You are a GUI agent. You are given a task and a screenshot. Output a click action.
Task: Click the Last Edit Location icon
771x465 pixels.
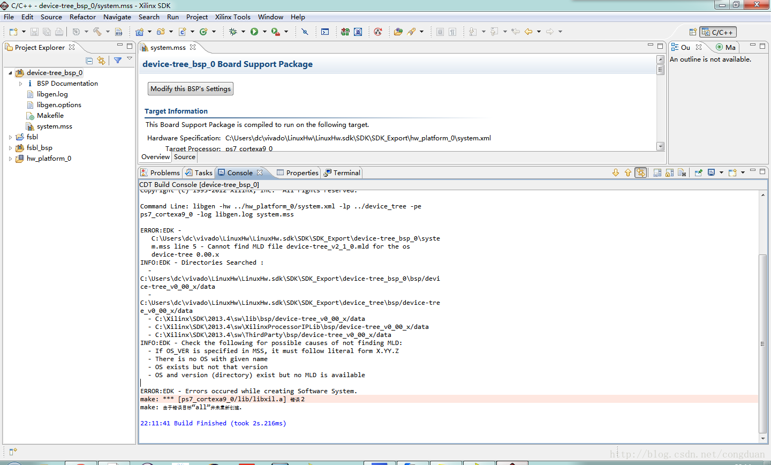[x=516, y=32]
